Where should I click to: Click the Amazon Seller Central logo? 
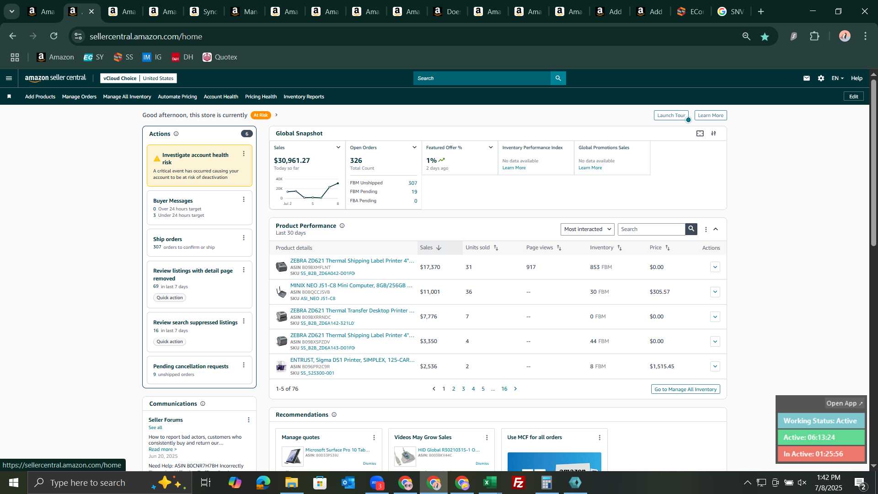click(55, 78)
